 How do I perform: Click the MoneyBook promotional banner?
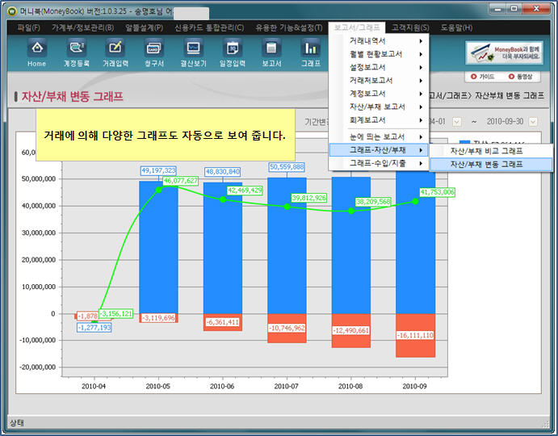[x=506, y=52]
